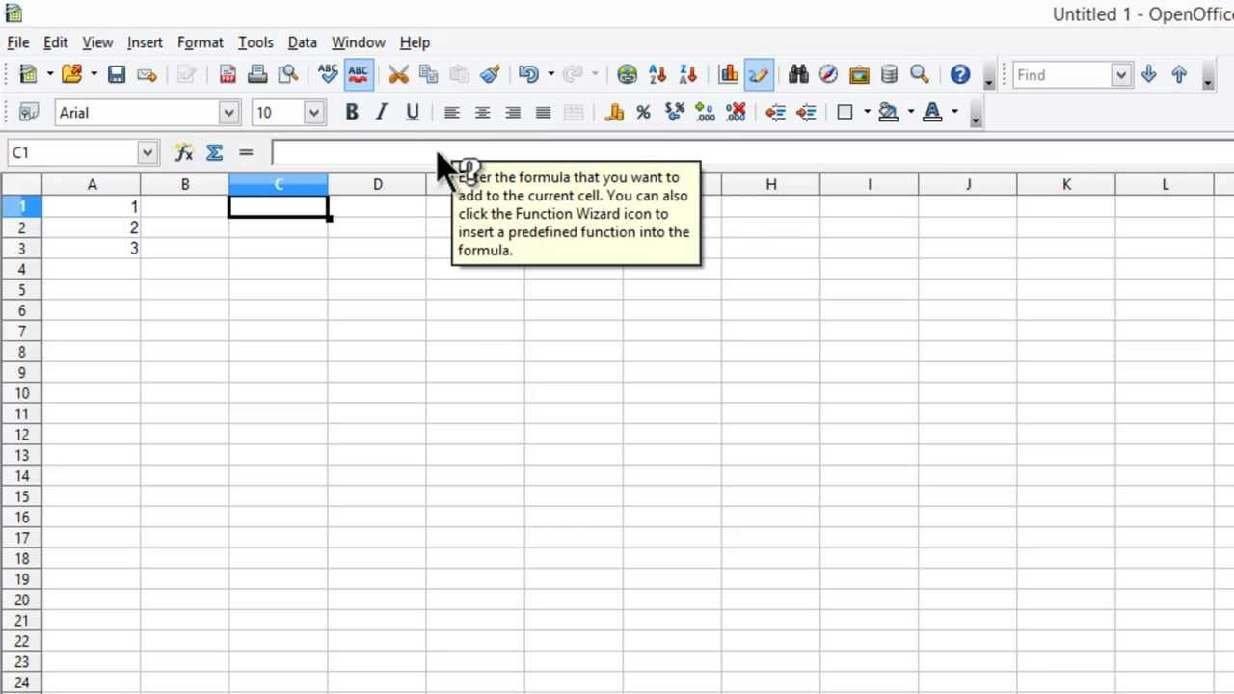Insert a Chart
1234x694 pixels.
[729, 74]
